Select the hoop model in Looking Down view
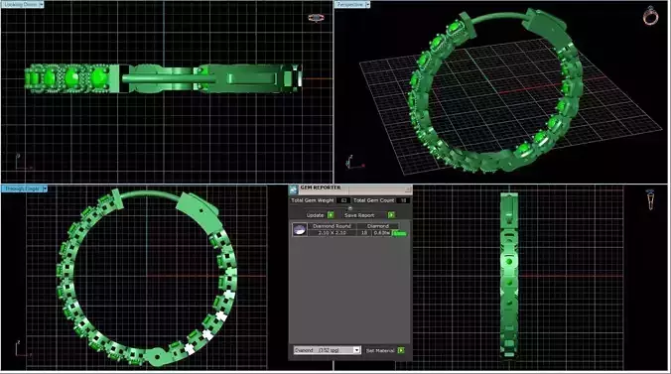The width and height of the screenshot is (671, 374). point(164,78)
